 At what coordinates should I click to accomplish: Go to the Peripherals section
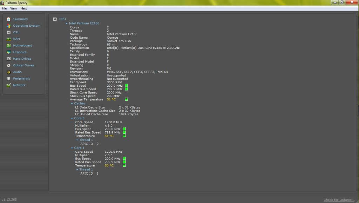coord(21,79)
